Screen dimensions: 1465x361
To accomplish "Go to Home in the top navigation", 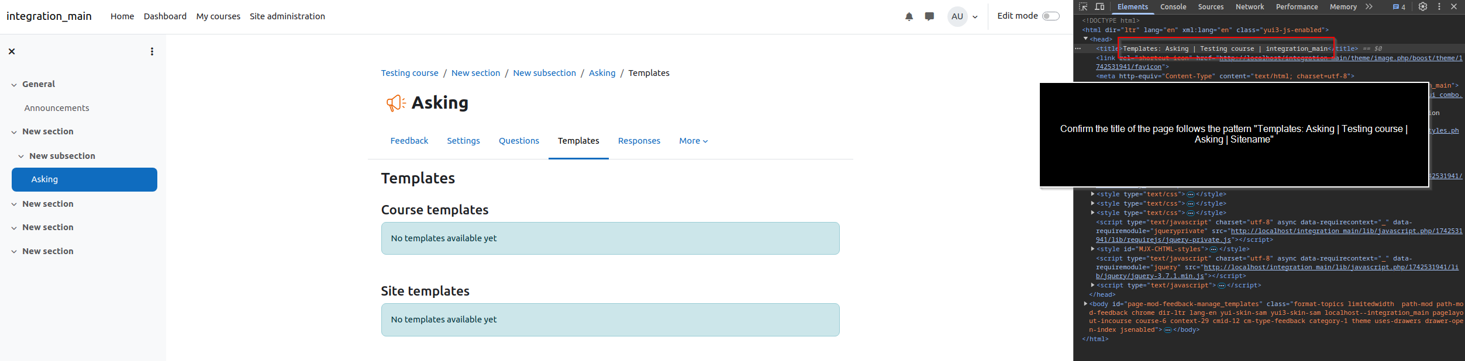I will [122, 16].
